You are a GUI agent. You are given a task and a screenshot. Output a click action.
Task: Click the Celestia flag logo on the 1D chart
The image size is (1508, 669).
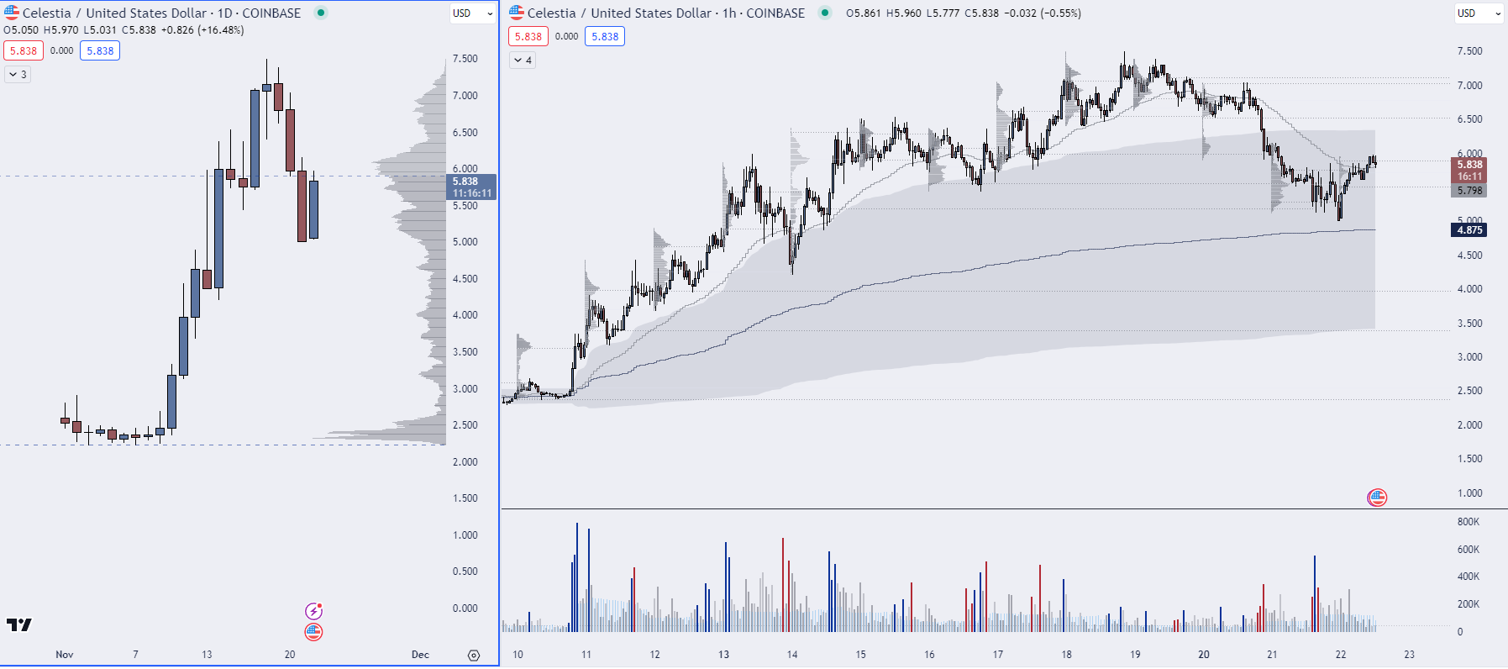12,13
